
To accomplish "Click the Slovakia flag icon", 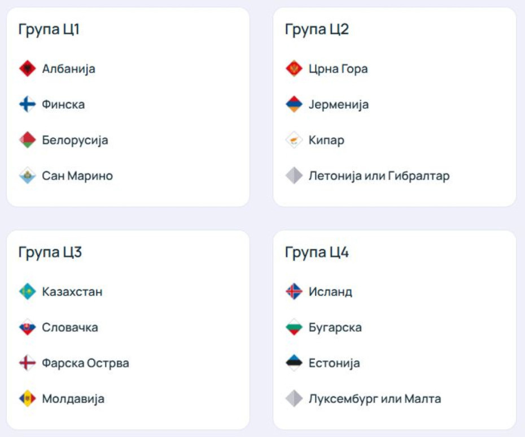I will (x=27, y=328).
